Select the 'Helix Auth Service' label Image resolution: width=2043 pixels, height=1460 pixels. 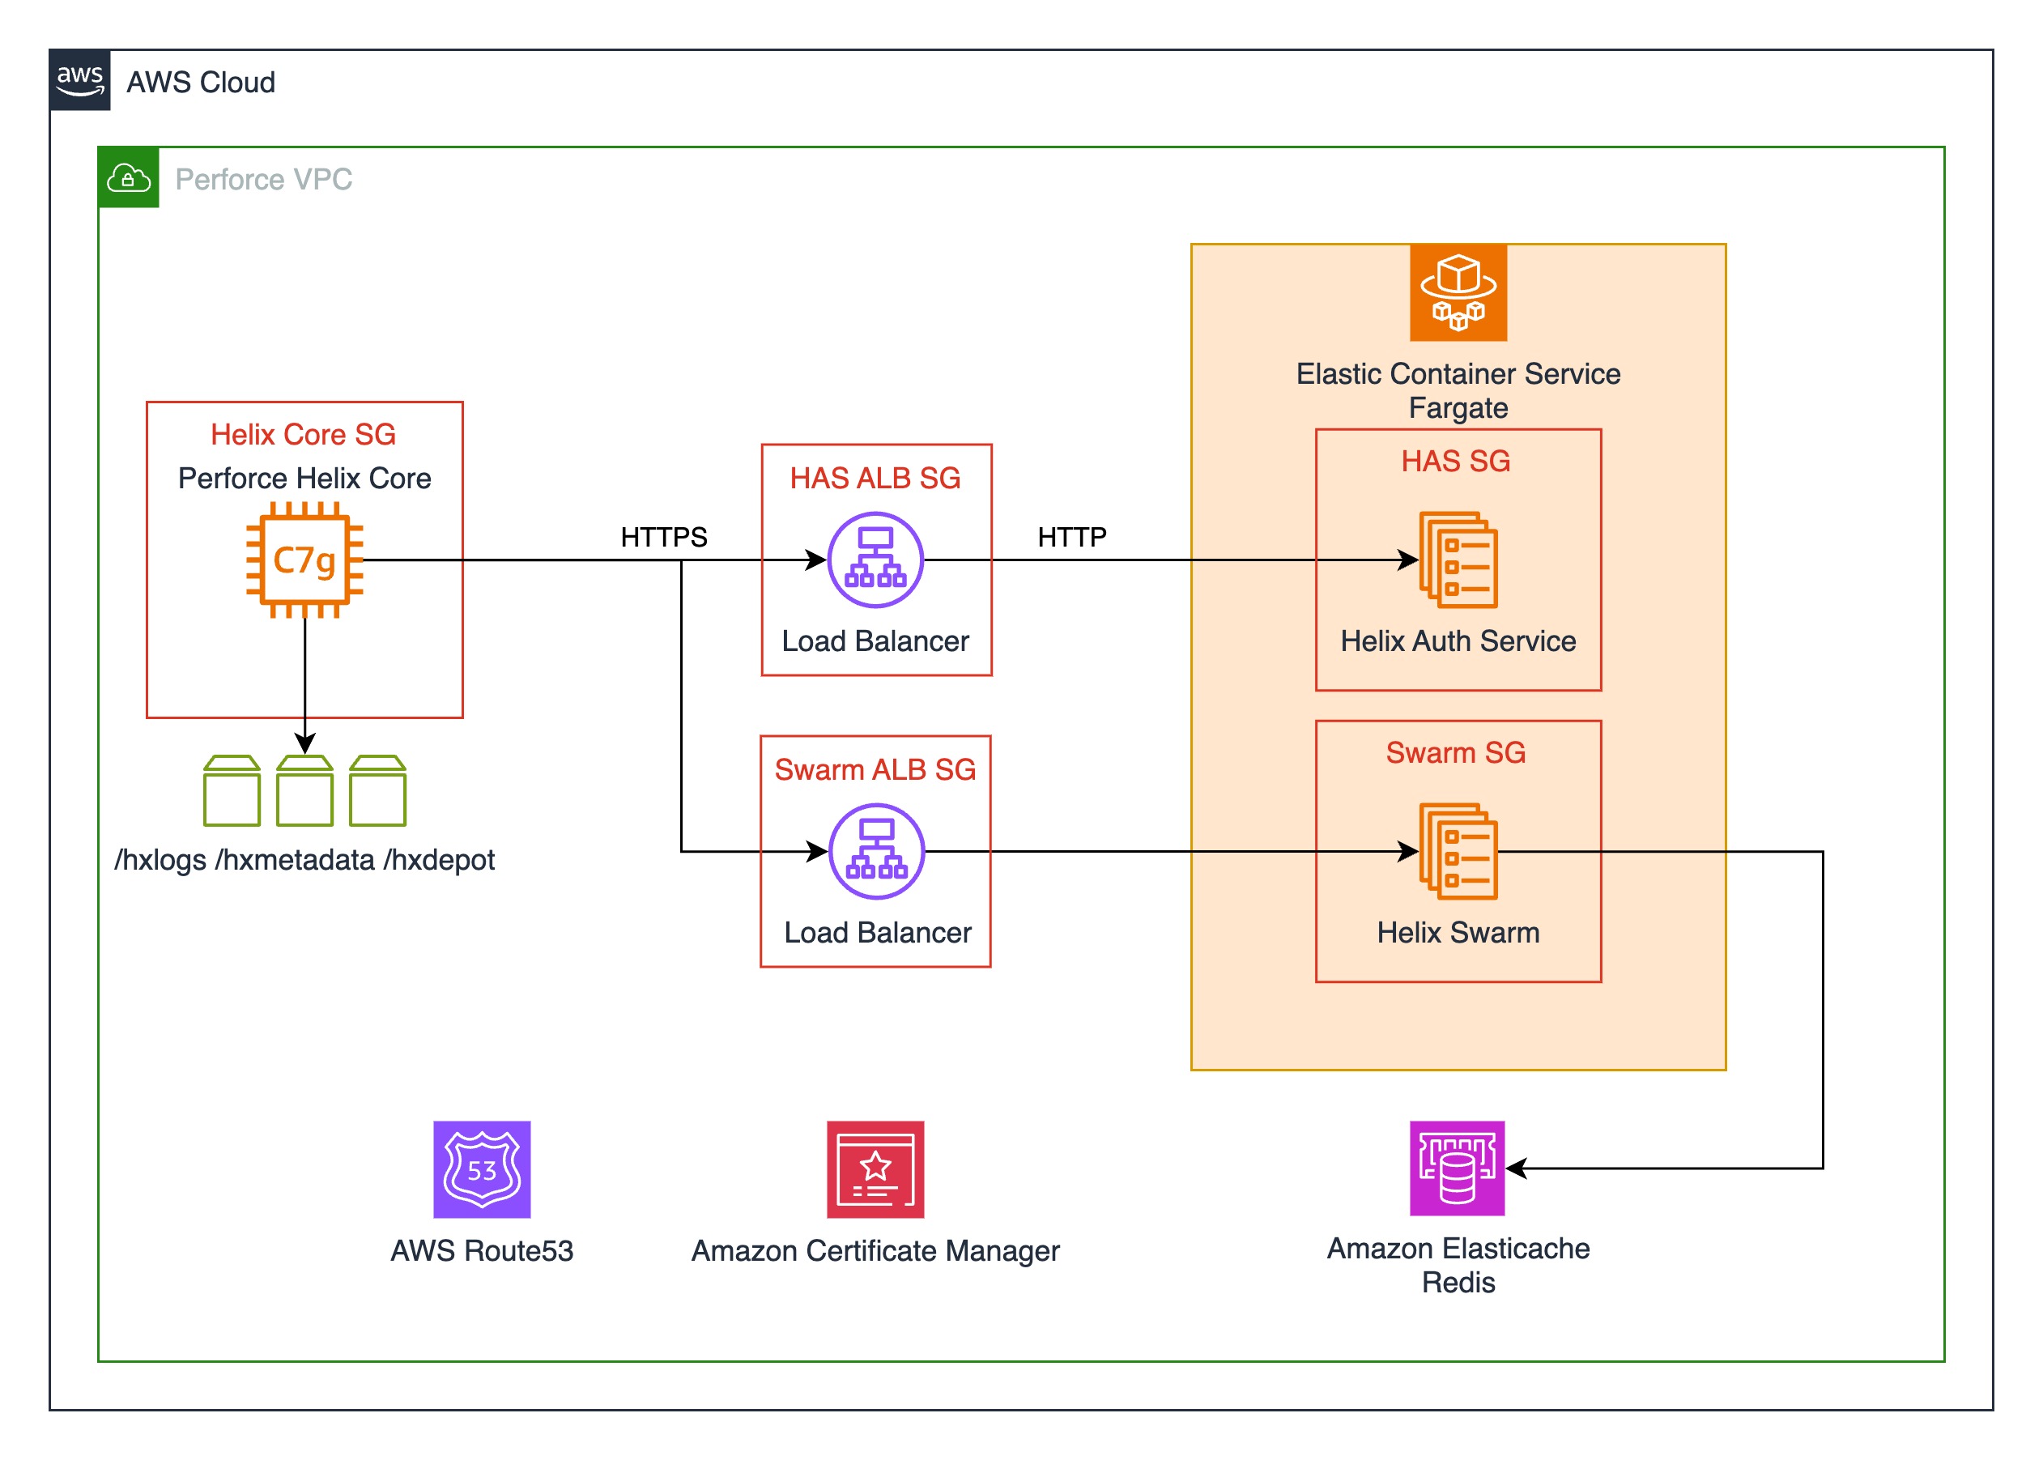(1458, 641)
